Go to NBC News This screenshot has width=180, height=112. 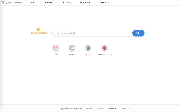85,3
